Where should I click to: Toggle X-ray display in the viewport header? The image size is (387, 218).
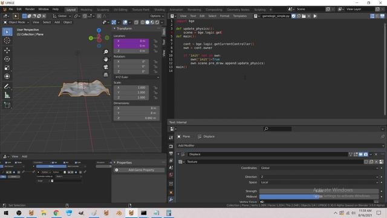coord(136,22)
